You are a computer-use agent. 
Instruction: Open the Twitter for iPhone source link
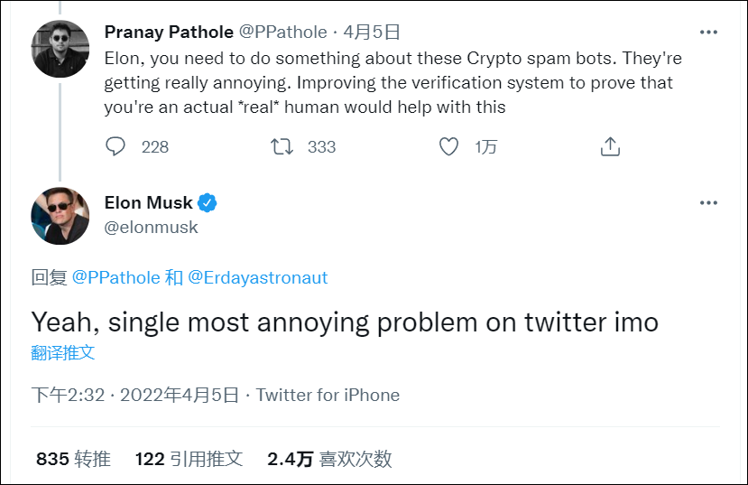click(328, 396)
